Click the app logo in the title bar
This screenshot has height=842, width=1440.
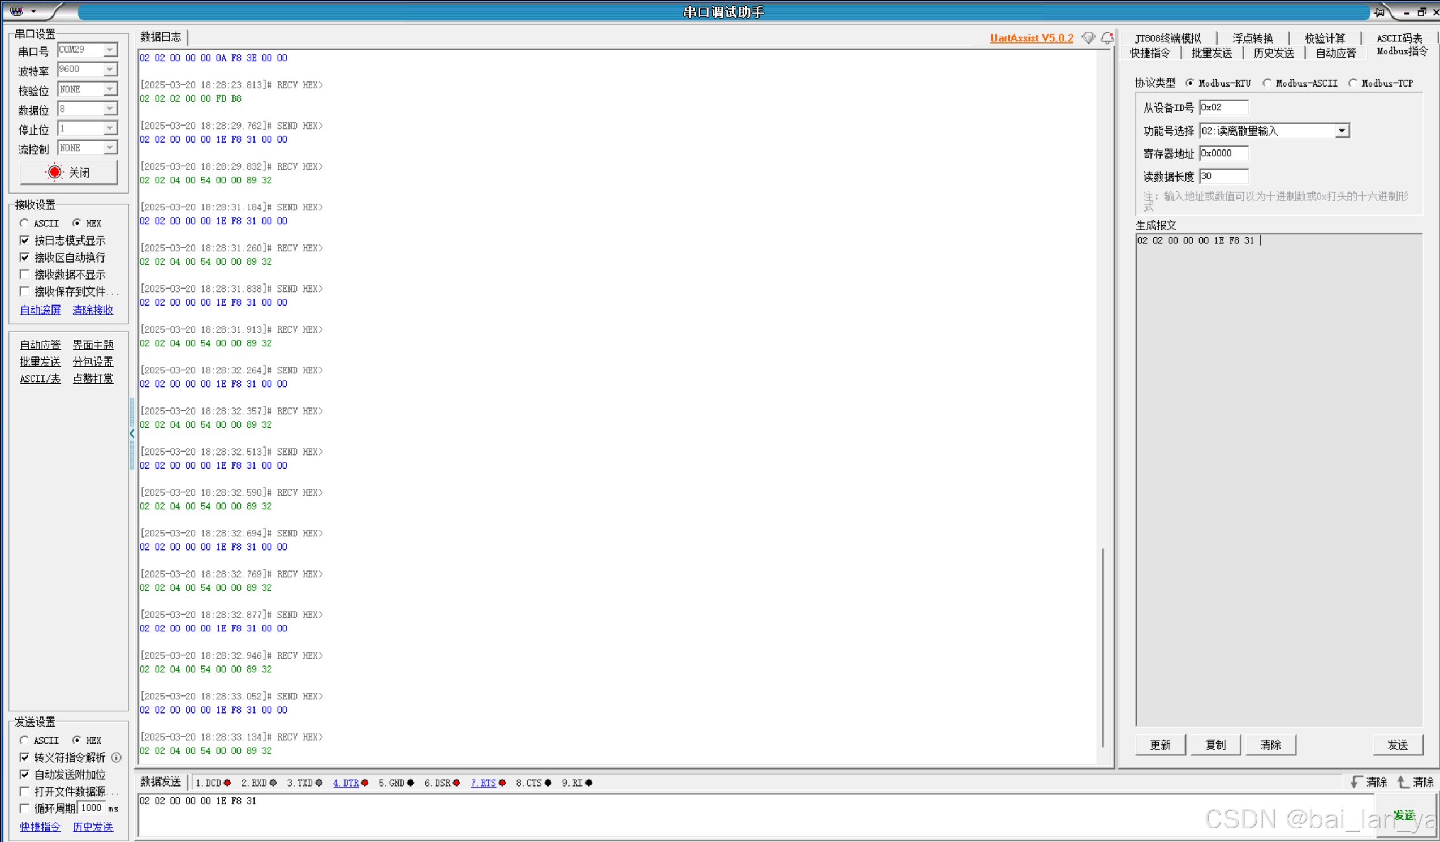[17, 11]
